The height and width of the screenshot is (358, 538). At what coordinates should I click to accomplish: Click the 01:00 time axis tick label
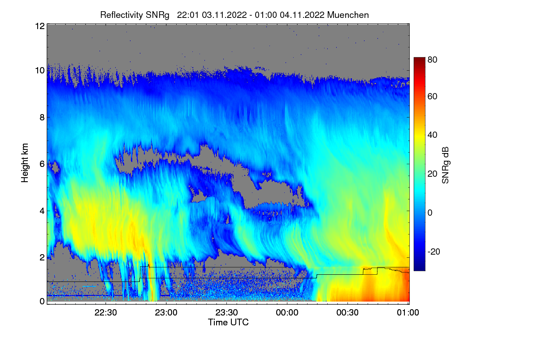[408, 313]
